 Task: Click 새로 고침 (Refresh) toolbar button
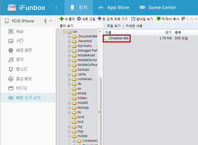click(x=86, y=19)
